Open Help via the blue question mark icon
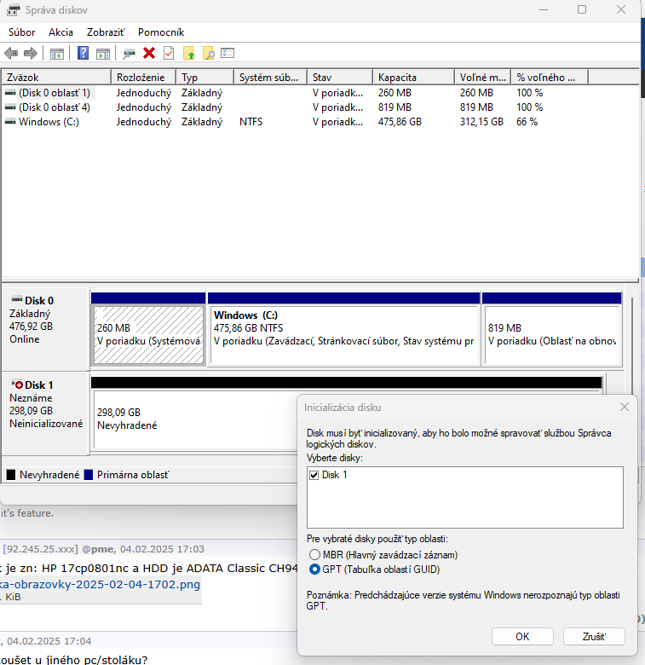Image resolution: width=645 pixels, height=665 pixels. (83, 53)
